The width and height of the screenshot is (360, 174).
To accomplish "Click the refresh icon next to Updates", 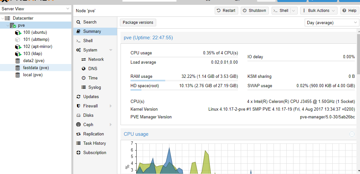I will click(78, 97).
